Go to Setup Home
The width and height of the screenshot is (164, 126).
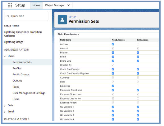(11, 26)
